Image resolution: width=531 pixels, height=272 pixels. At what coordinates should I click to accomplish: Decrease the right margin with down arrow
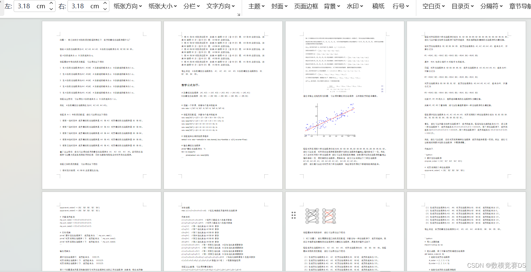[x=105, y=9]
